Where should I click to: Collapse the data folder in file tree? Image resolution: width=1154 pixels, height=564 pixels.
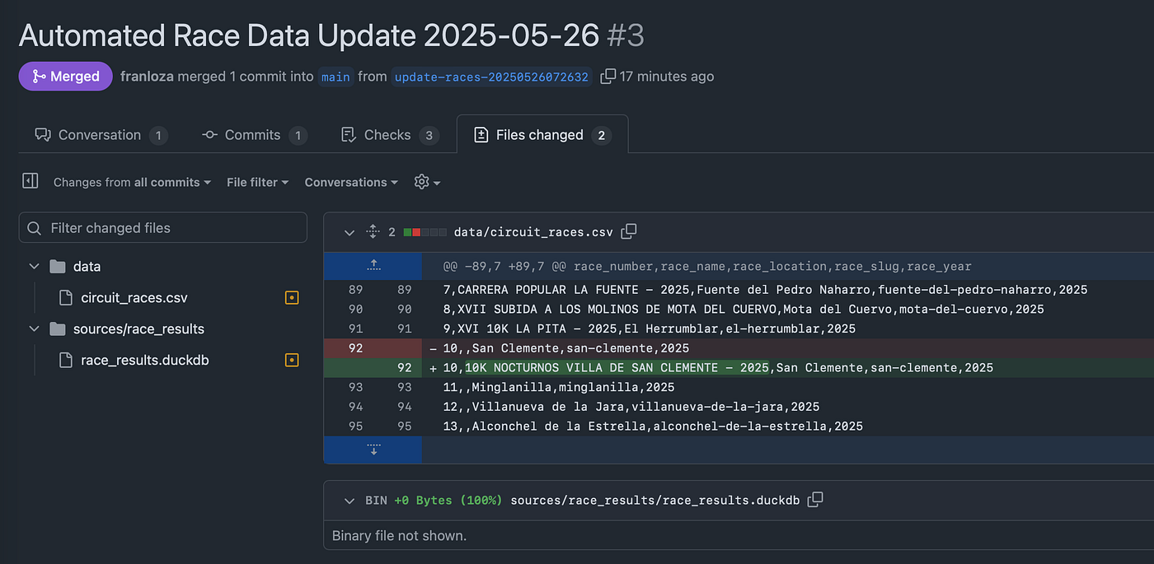pyautogui.click(x=34, y=267)
